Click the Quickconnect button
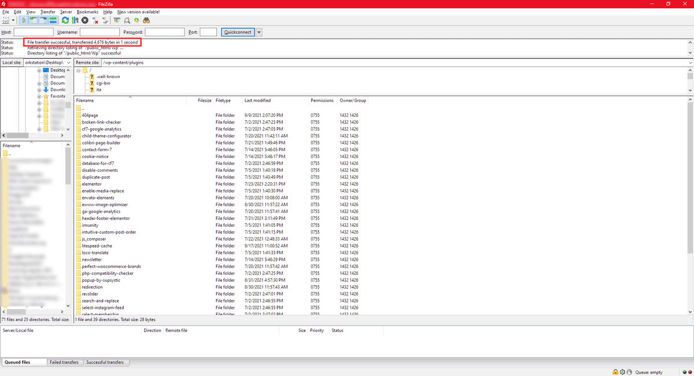 238,32
